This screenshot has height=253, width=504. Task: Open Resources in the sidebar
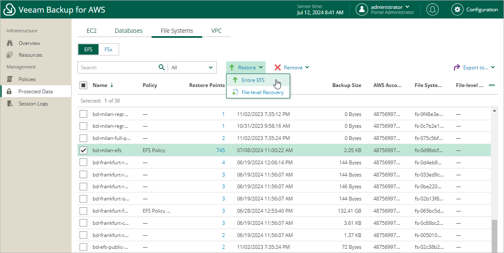pos(30,55)
